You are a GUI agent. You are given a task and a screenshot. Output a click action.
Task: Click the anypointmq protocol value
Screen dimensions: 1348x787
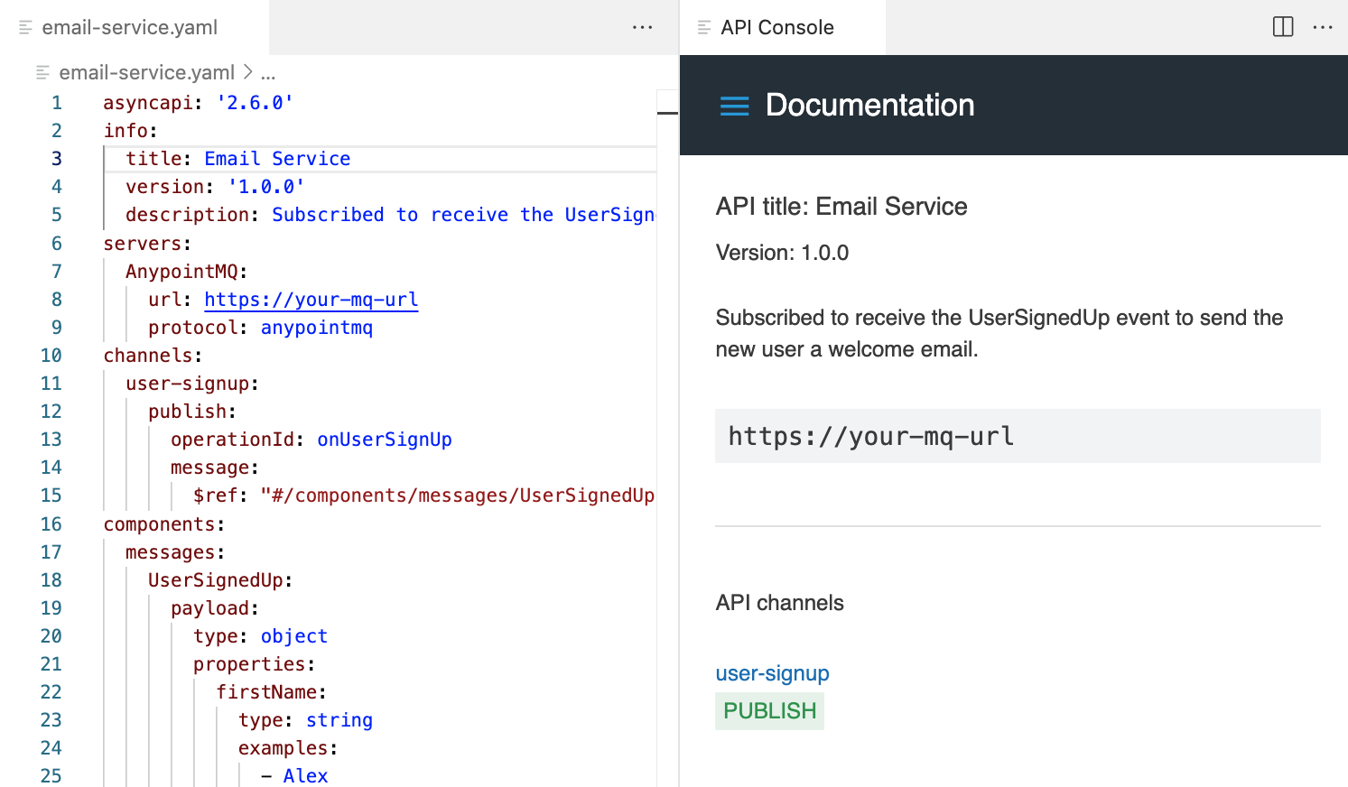[x=317, y=328]
